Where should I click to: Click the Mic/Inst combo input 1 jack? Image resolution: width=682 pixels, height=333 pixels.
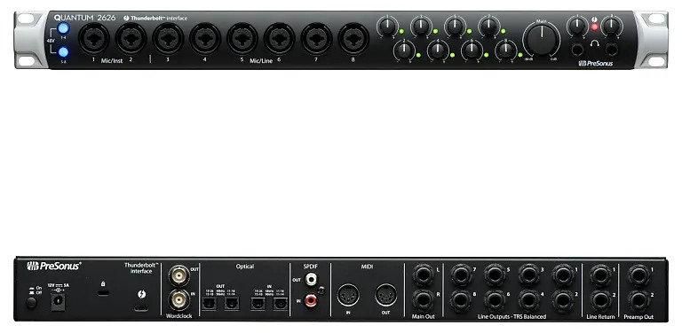point(93,38)
